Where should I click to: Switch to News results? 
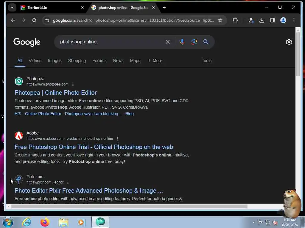(118, 61)
